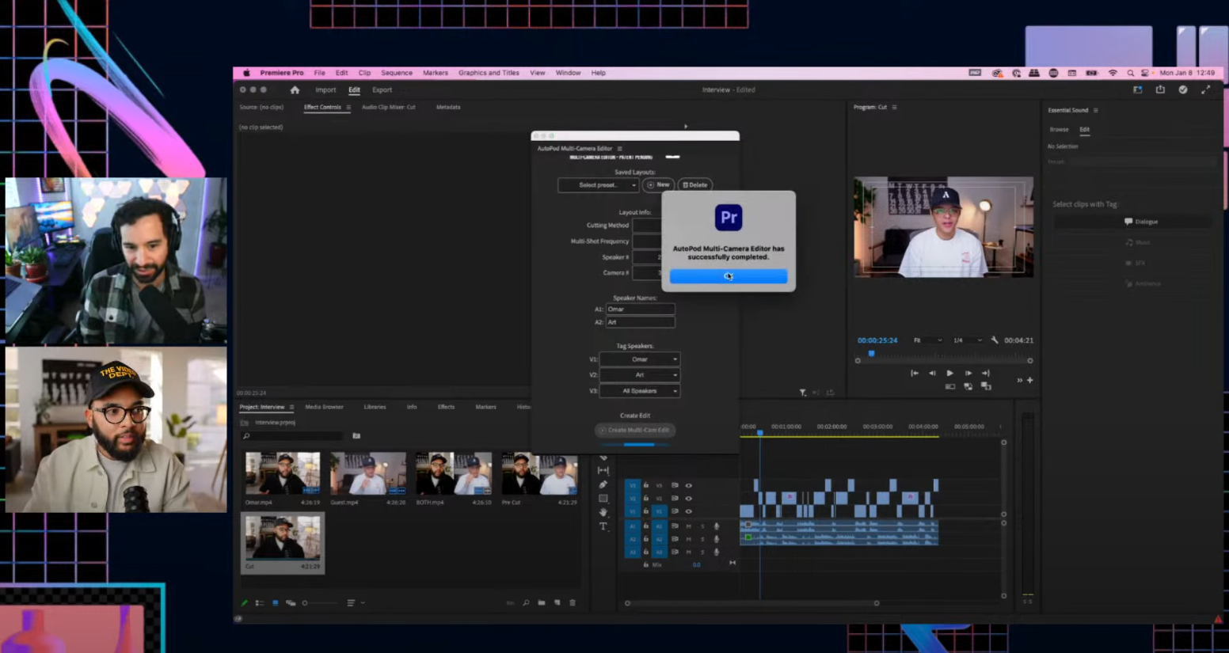Select the Rectangle tool

[603, 499]
